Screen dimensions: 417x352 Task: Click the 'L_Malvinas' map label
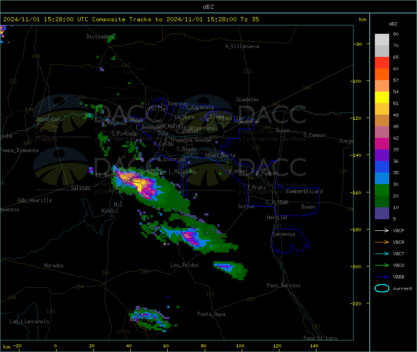tap(183, 172)
